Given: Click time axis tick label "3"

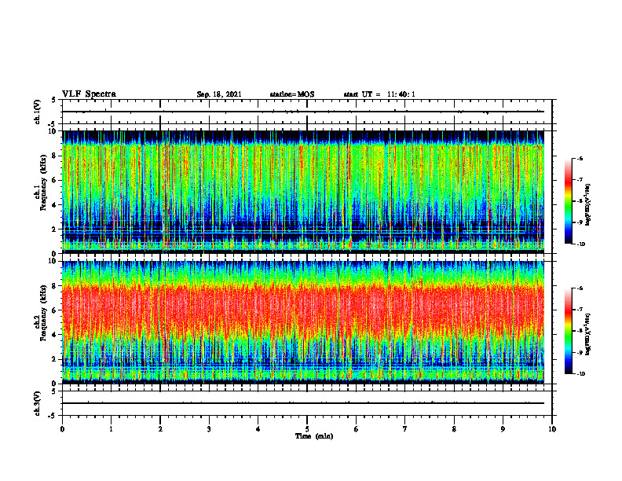Looking at the screenshot, I should (x=209, y=429).
